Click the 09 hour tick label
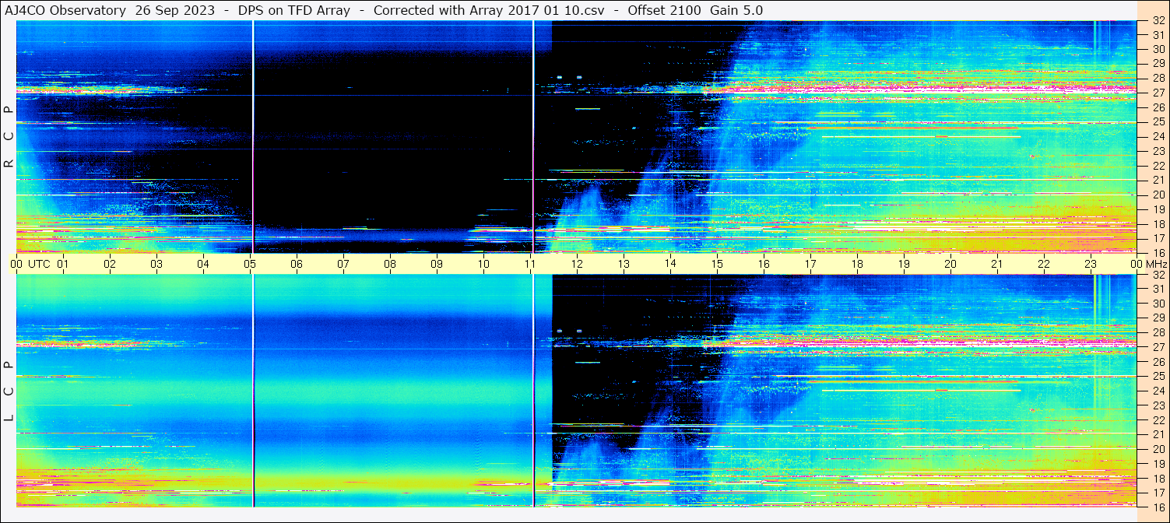 437,264
